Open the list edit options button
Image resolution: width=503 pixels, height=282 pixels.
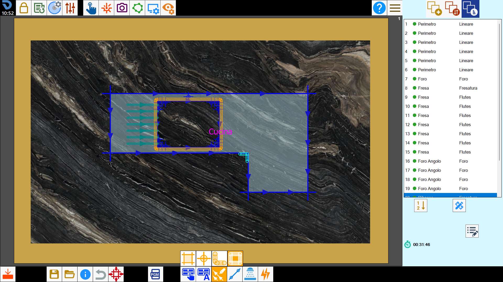472,231
